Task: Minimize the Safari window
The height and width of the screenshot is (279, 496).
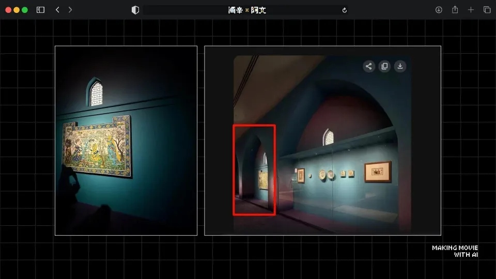Action: point(17,10)
